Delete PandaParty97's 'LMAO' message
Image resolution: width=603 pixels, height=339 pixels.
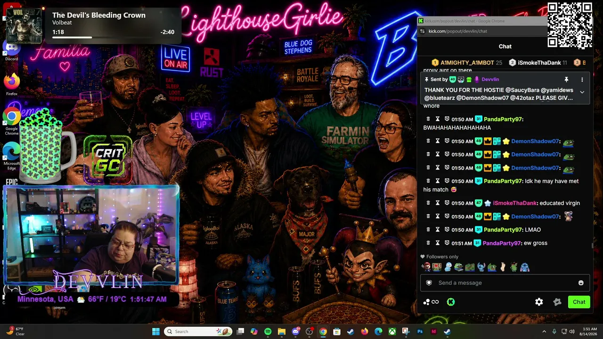click(428, 230)
